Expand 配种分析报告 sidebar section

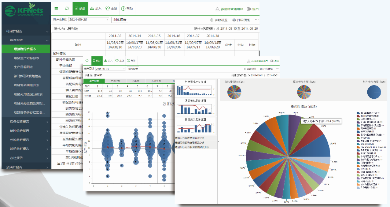click(x=26, y=131)
